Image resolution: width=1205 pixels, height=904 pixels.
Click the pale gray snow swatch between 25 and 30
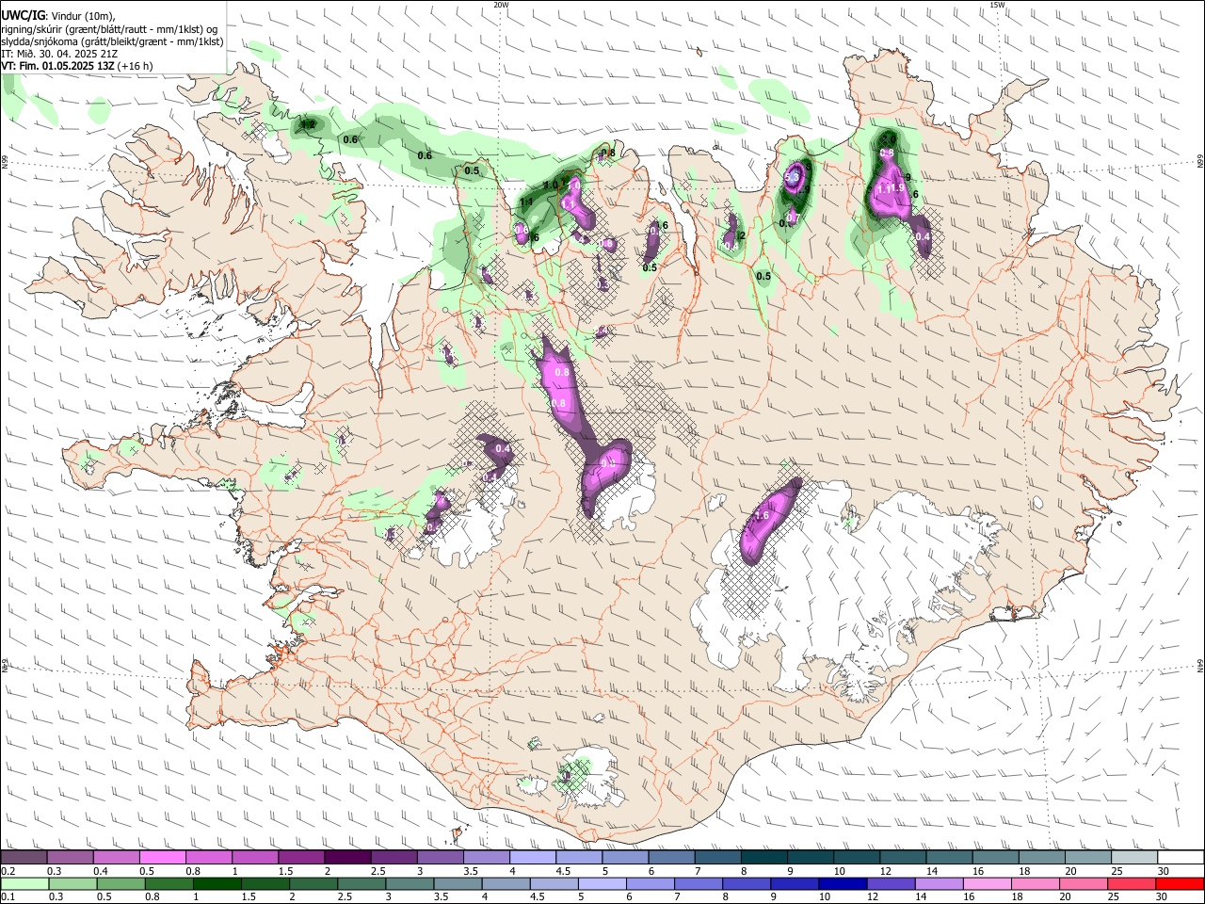pyautogui.click(x=1133, y=858)
